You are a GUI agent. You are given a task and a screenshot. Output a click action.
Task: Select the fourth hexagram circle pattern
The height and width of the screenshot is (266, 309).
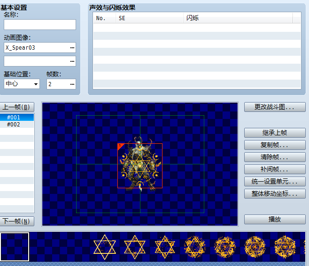pyautogui.click(x=195, y=247)
